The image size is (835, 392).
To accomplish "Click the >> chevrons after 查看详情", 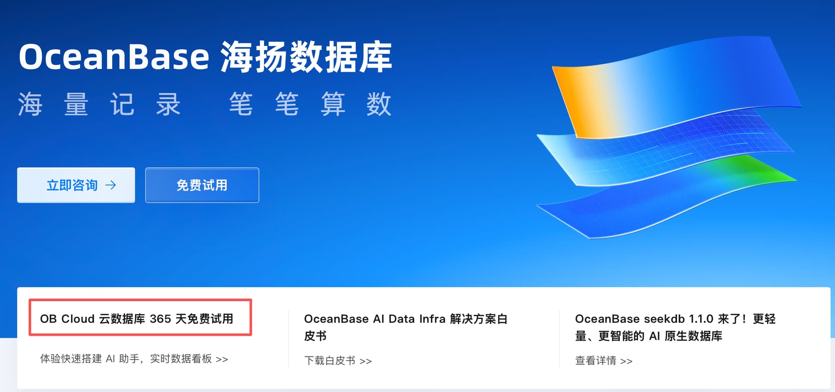I will tap(626, 361).
